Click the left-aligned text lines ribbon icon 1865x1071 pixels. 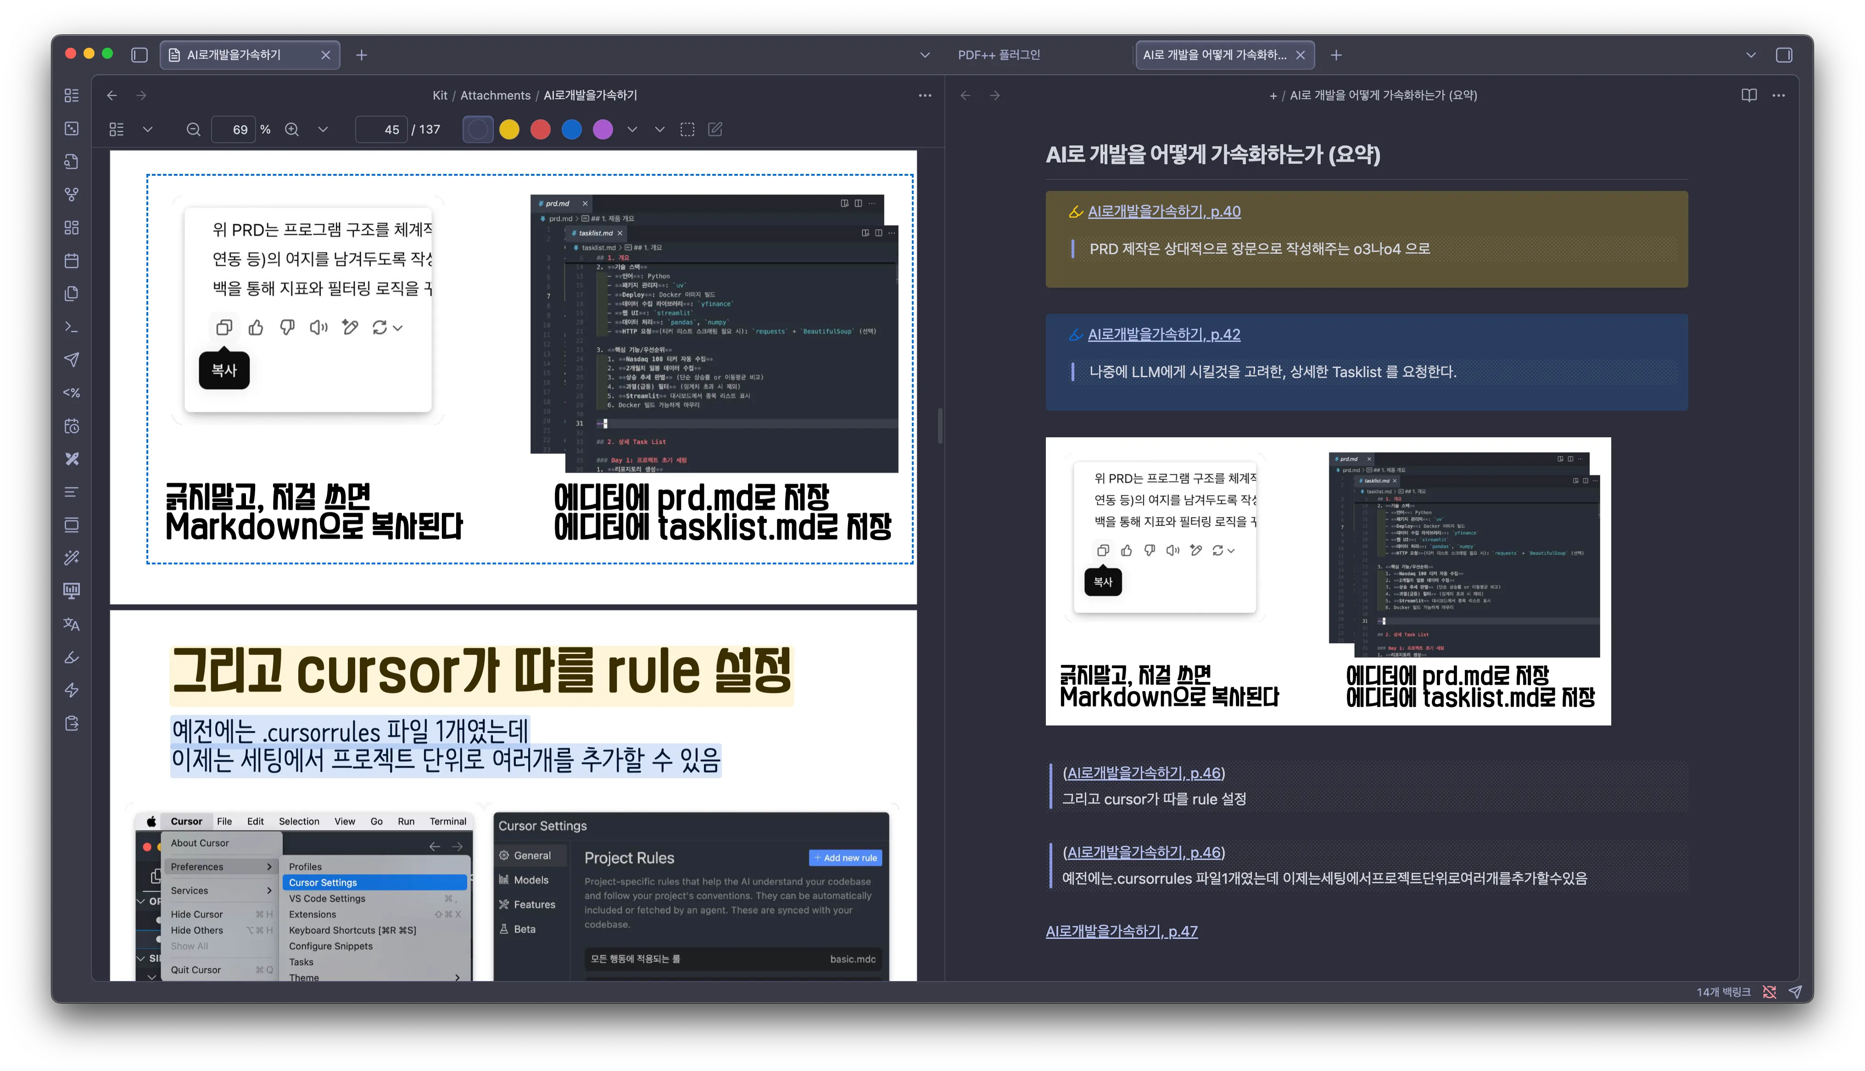tap(71, 492)
